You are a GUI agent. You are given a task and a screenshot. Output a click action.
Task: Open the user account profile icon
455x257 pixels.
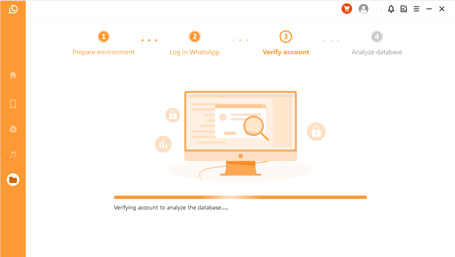coord(363,9)
